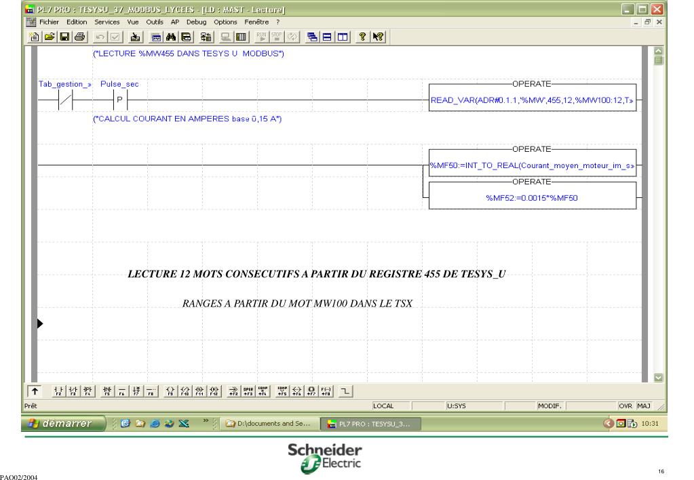
Task: Click the New application toolbar icon
Action: [x=33, y=37]
